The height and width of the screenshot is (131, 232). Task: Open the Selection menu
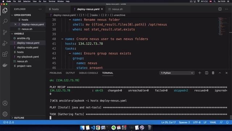27,1
